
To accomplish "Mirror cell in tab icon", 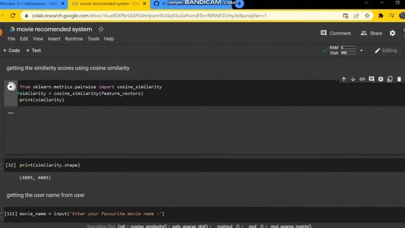I will click(x=390, y=79).
